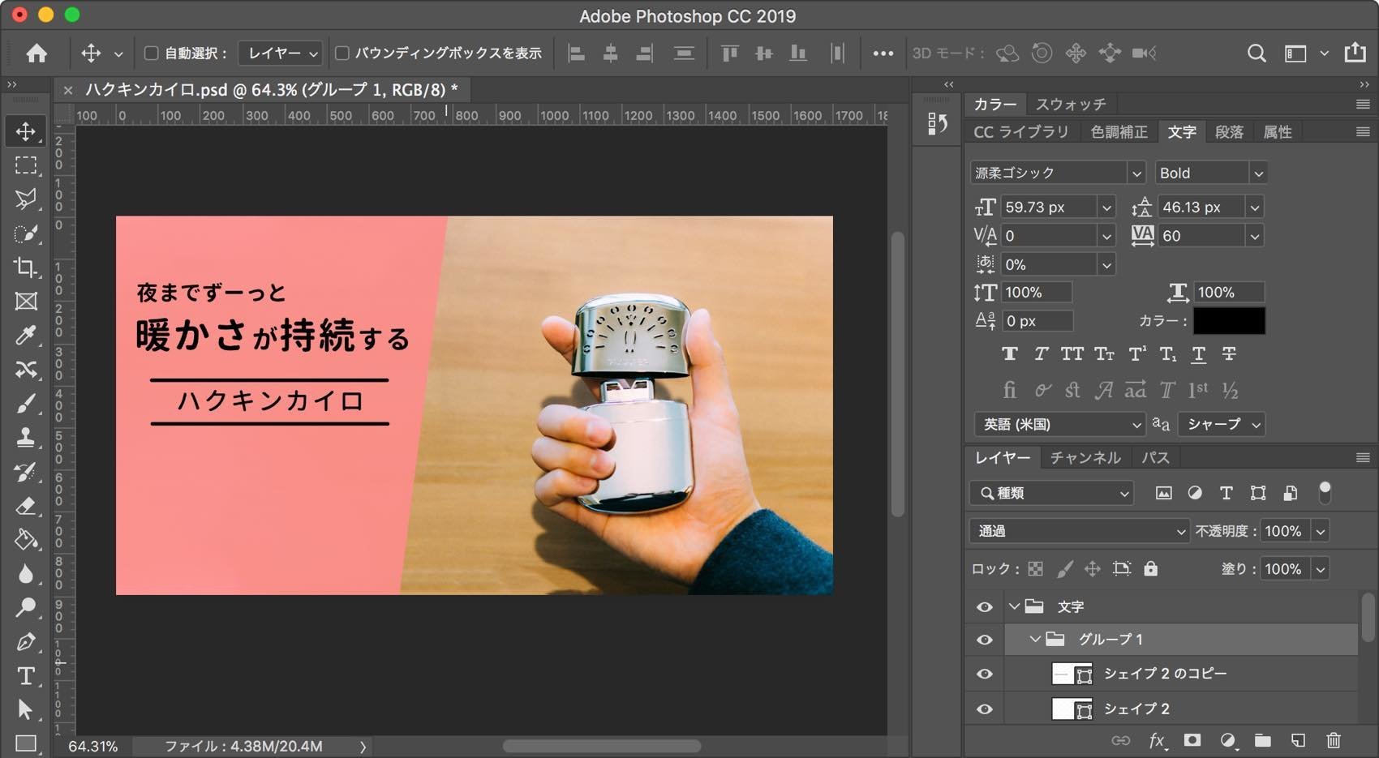Open the History panel icon
The image size is (1379, 758).
[937, 123]
